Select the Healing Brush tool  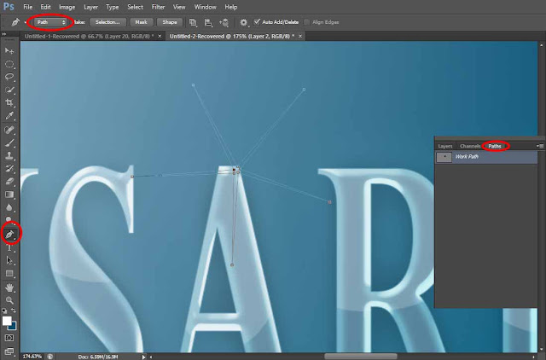coord(9,130)
